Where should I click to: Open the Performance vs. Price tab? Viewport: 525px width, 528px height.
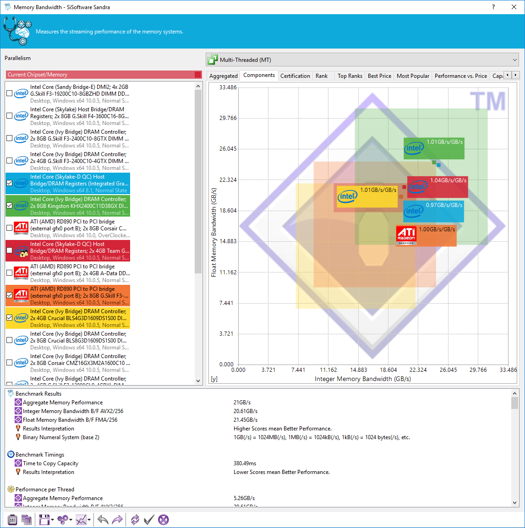461,76
